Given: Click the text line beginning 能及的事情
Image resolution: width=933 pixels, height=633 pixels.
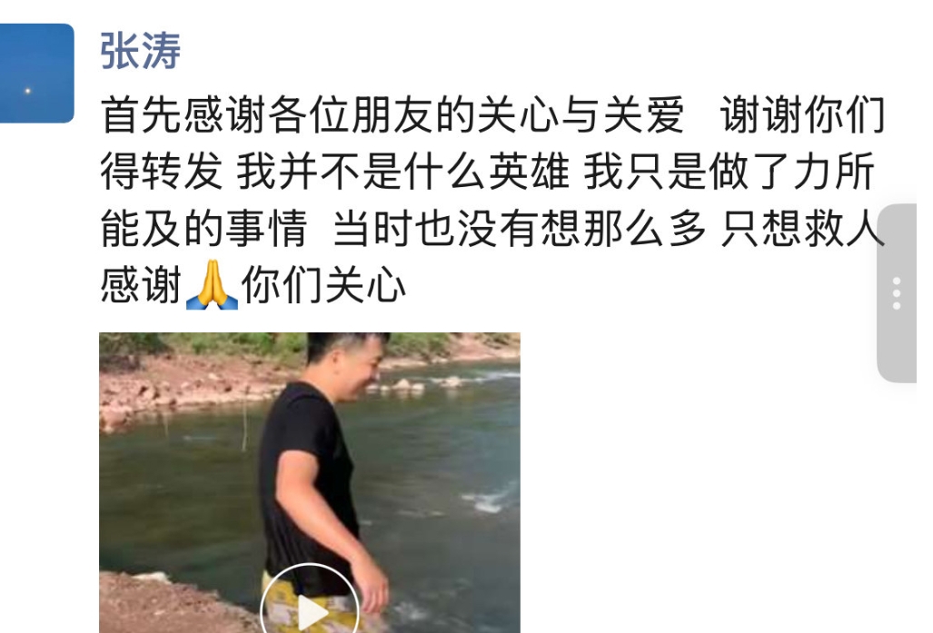Looking at the screenshot, I should (492, 229).
